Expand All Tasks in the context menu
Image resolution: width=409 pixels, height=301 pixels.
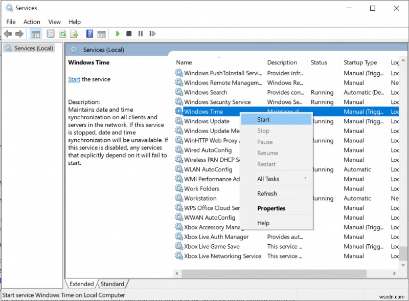(269, 179)
